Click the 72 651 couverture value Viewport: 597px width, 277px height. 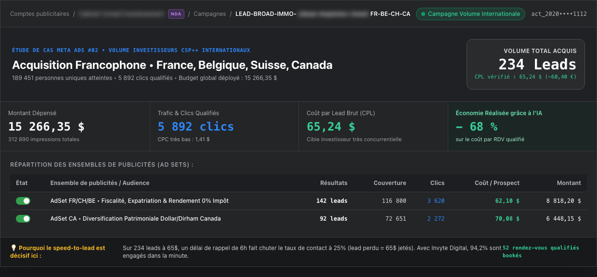(396, 219)
